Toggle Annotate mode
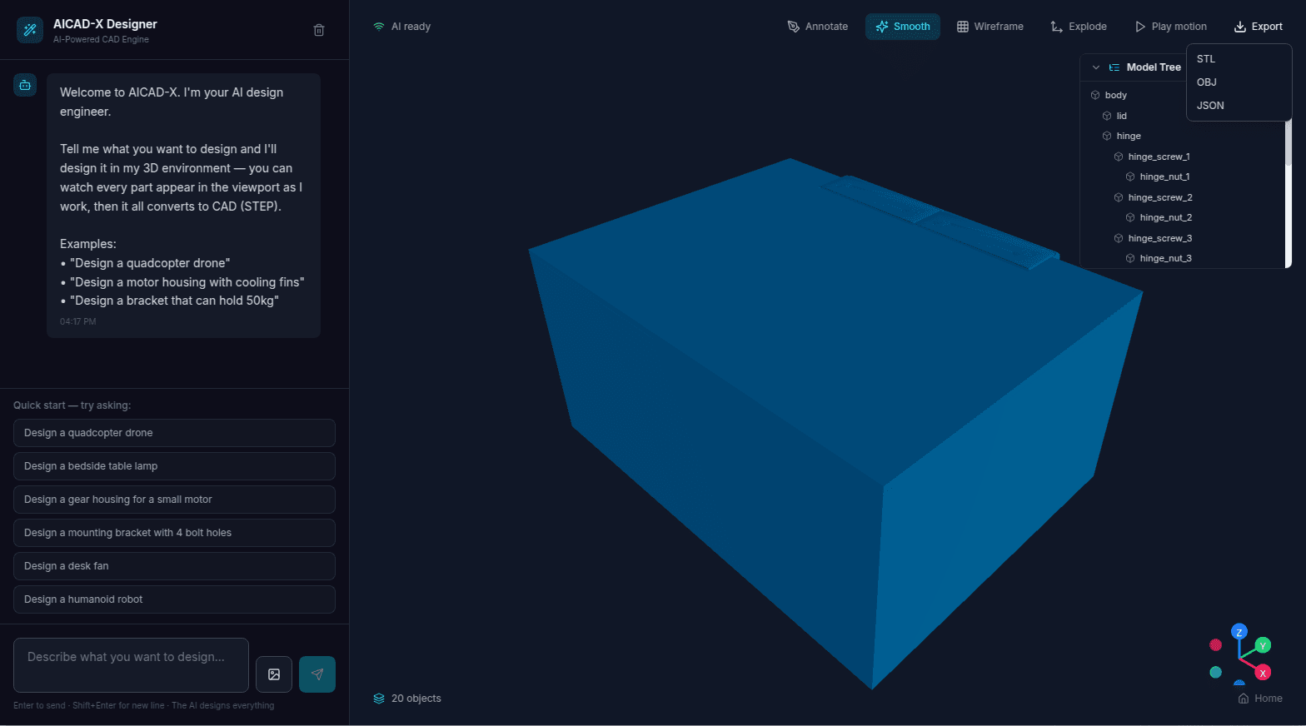This screenshot has width=1306, height=726. tap(818, 27)
